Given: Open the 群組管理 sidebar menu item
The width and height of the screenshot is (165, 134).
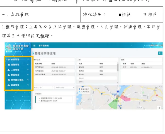Looking at the screenshot, I should [18, 75].
